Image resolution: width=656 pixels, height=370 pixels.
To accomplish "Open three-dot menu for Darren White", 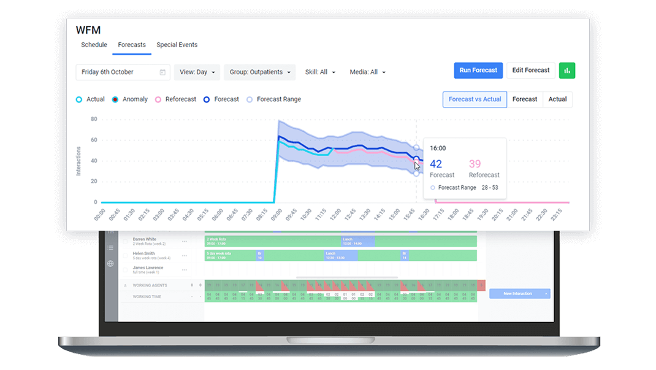I will pyautogui.click(x=185, y=241).
